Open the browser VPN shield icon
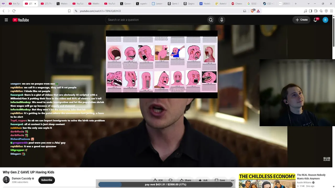 click(x=326, y=11)
